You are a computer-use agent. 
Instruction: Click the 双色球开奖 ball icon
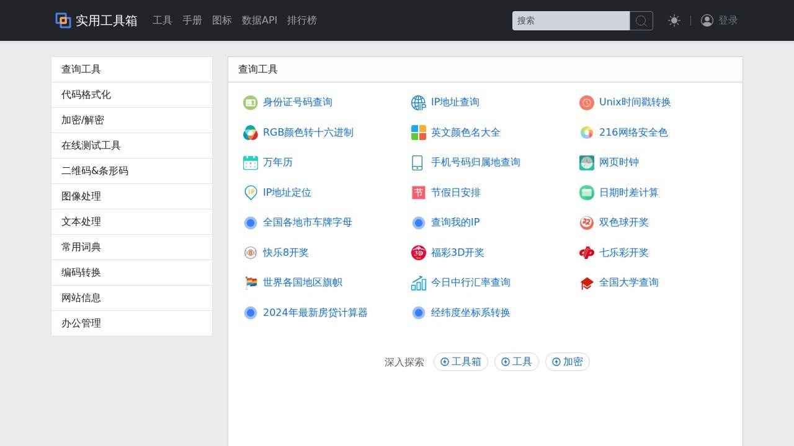coord(586,222)
